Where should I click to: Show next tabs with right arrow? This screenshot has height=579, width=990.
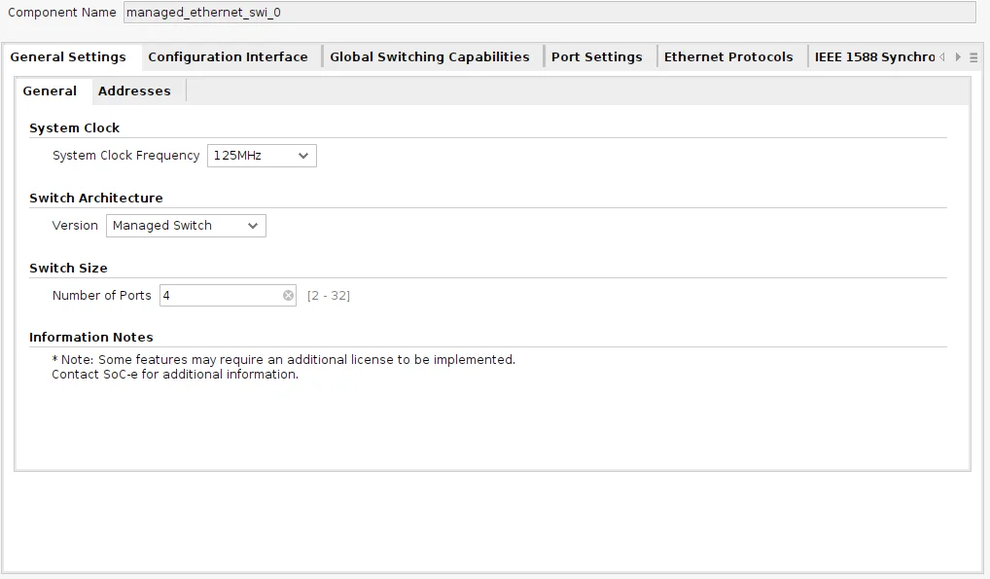coord(958,56)
